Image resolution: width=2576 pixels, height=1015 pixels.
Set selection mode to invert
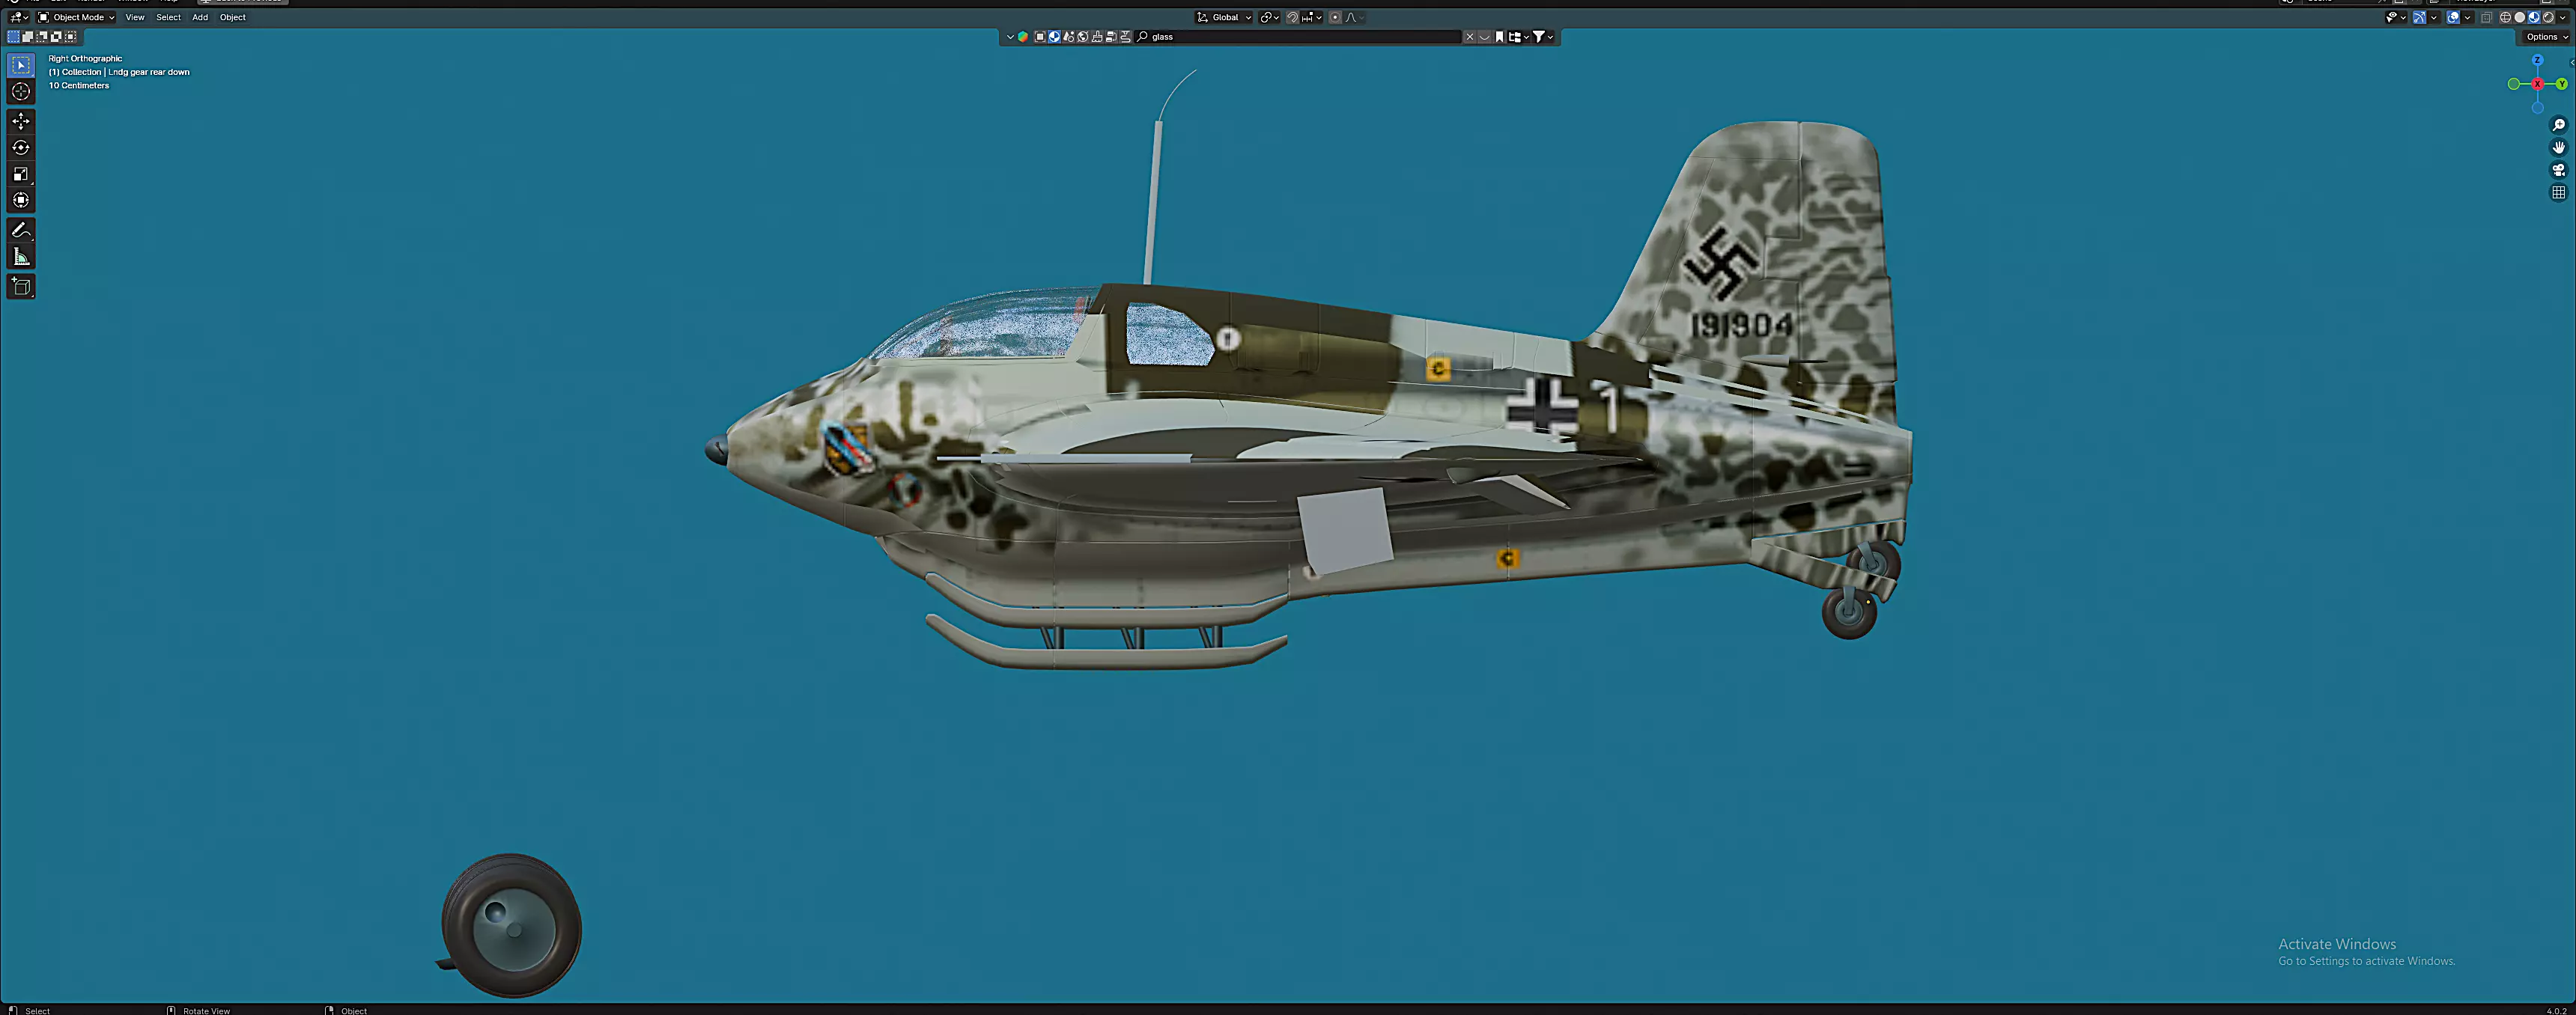tap(56, 36)
